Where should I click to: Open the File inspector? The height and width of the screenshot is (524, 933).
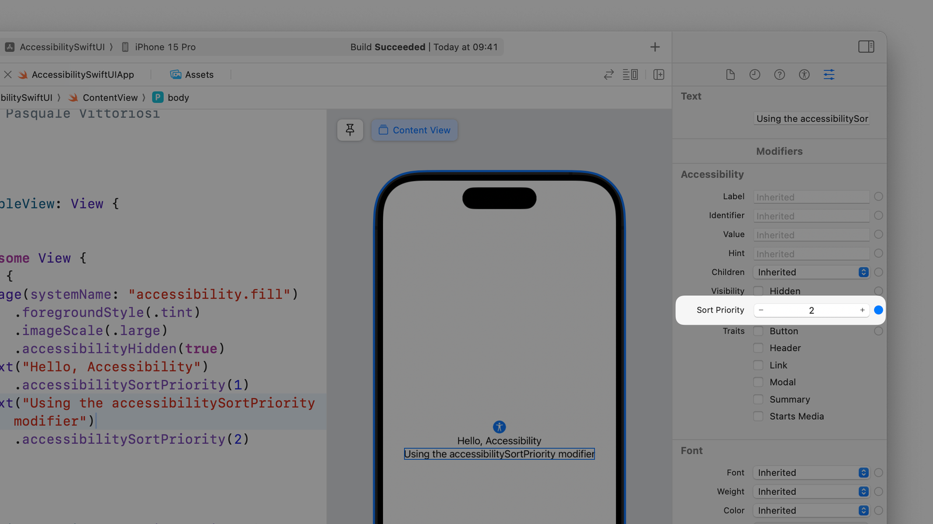[x=730, y=75]
